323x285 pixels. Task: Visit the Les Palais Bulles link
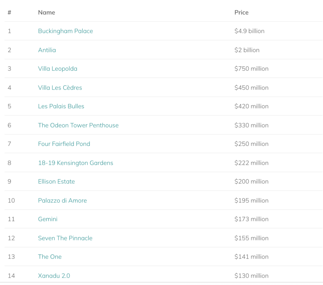pos(61,106)
